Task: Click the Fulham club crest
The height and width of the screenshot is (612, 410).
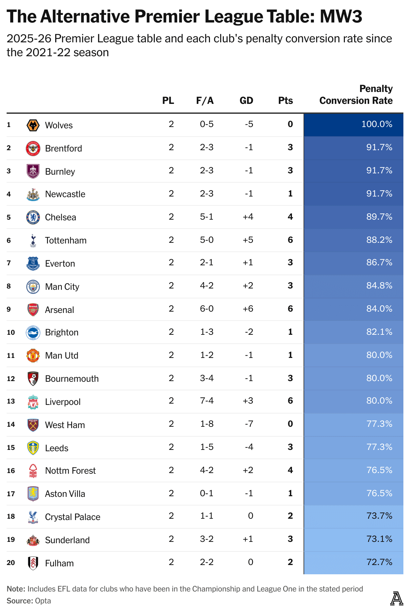Action: coord(33,563)
